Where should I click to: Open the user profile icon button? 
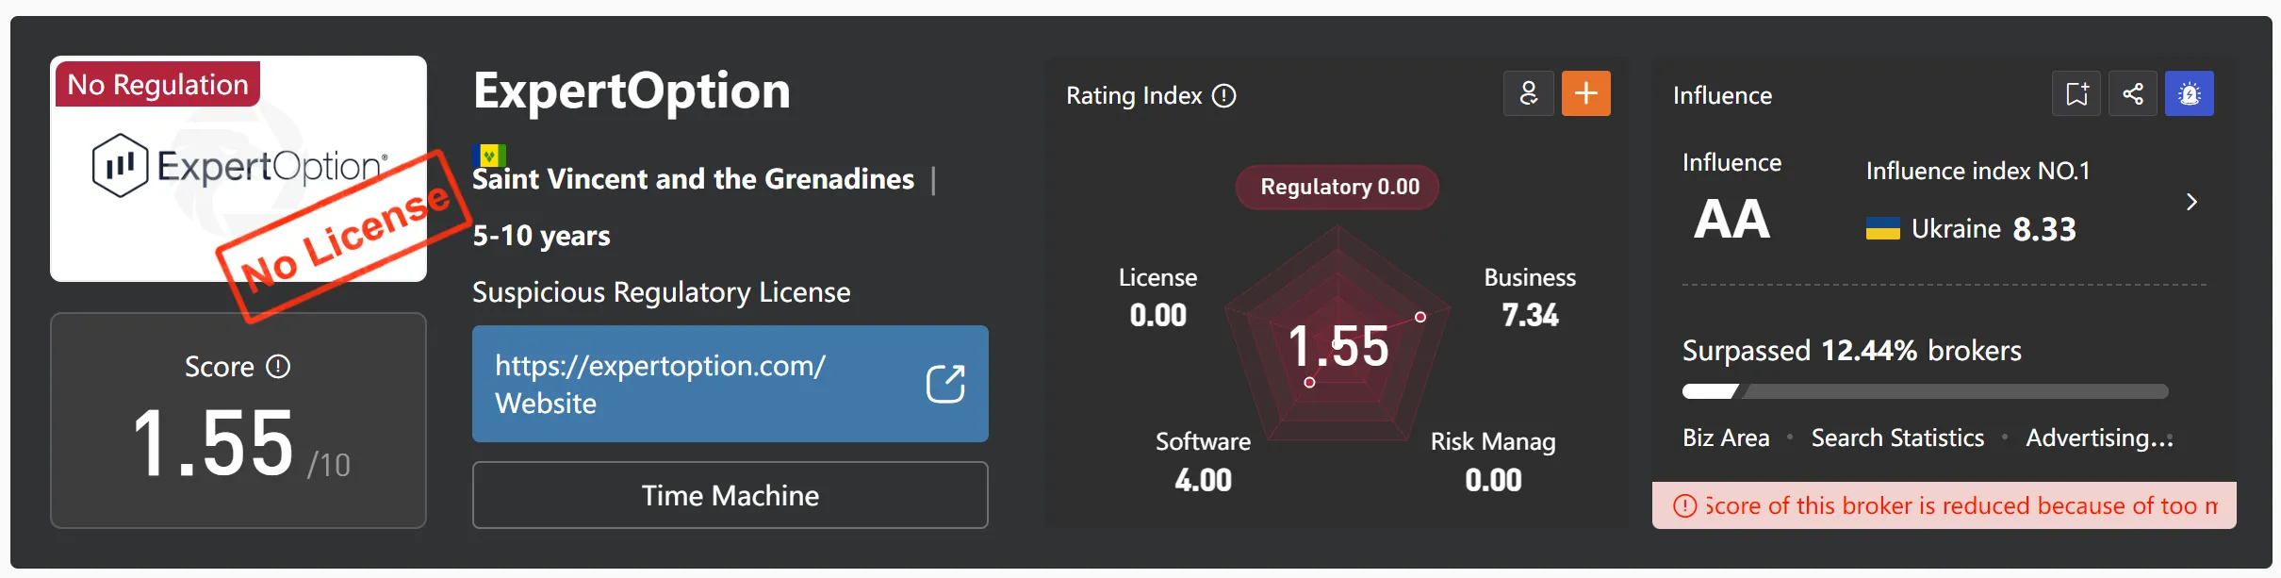(x=1529, y=93)
